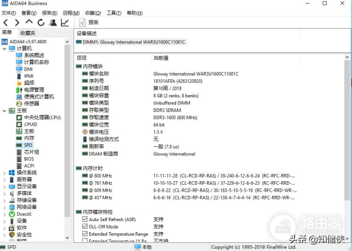Switch to the 收藏夹 tab
The image size is (352, 251).
(x=28, y=33)
